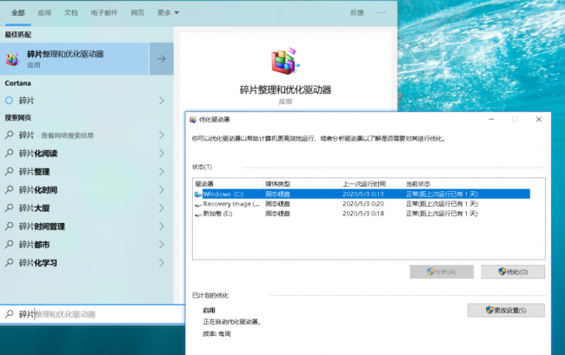Image resolution: width=565 pixels, height=355 pixels.
Task: Click the arrow beside 碎片整理和优化驱动器 best match
Action: click(x=162, y=59)
